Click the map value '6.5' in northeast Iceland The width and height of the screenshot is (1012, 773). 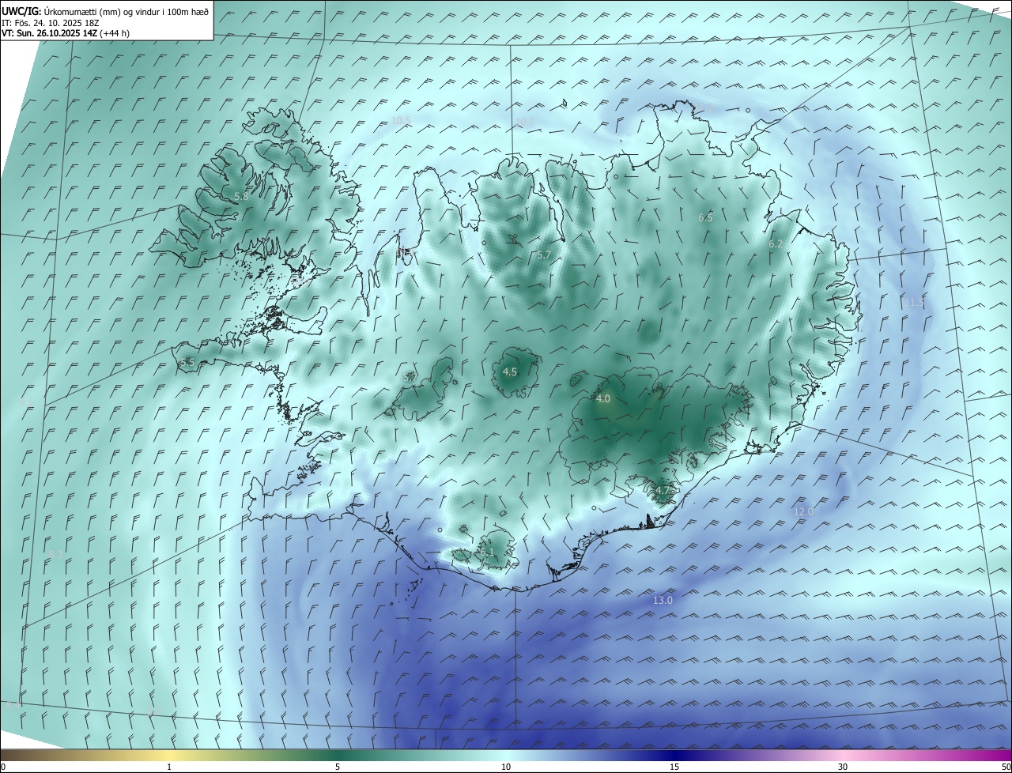tap(705, 218)
